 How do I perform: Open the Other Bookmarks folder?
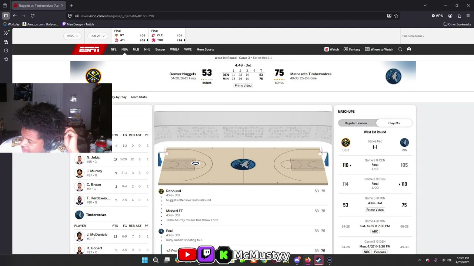click(457, 24)
